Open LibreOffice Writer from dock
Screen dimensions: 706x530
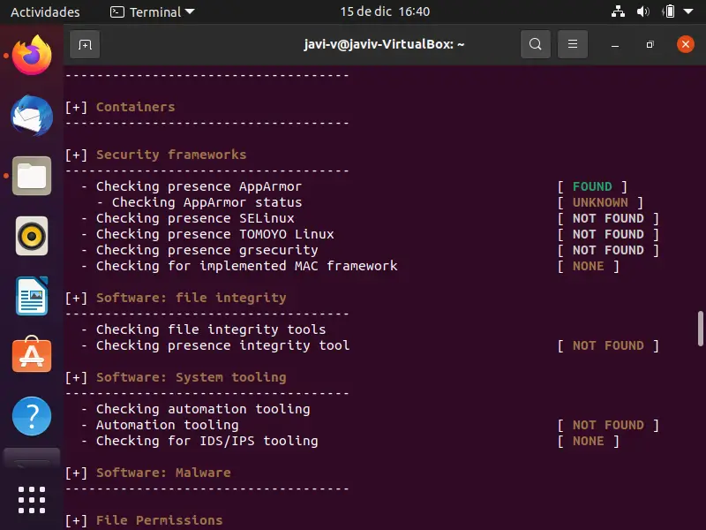click(32, 296)
